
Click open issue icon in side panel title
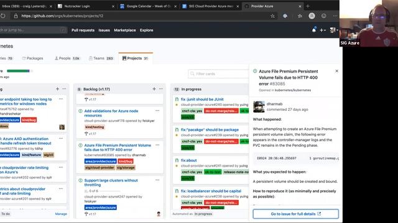(x=255, y=71)
